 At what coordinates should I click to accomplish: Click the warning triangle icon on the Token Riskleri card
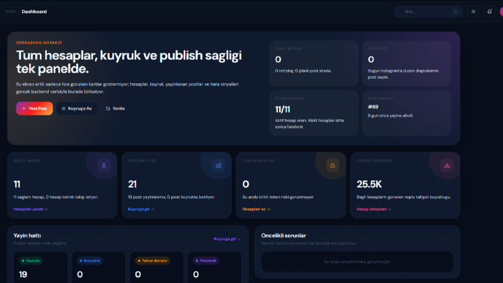332,166
